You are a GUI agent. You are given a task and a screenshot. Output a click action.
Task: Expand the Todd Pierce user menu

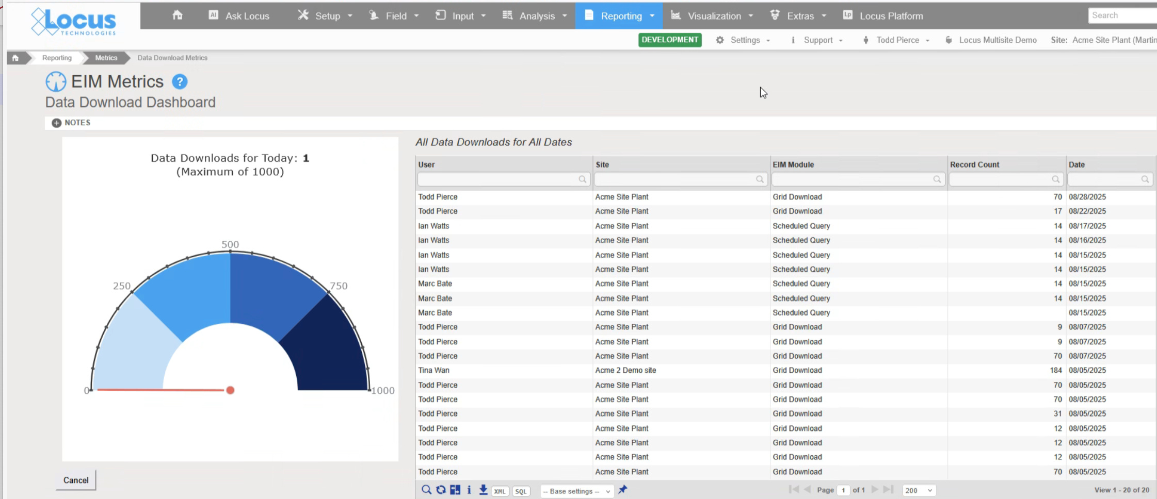coord(897,40)
